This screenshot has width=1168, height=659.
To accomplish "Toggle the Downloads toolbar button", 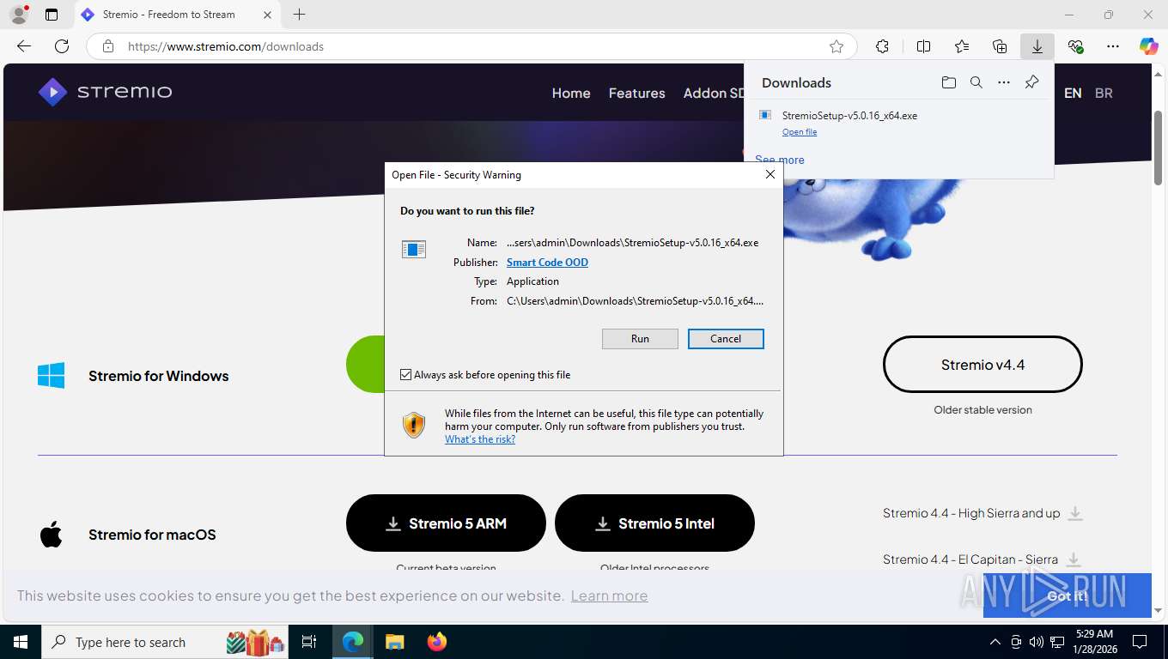I will (1037, 46).
